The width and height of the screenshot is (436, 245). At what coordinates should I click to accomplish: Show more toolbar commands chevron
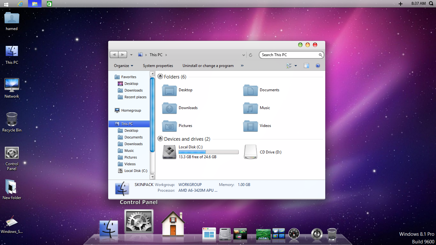tap(242, 66)
